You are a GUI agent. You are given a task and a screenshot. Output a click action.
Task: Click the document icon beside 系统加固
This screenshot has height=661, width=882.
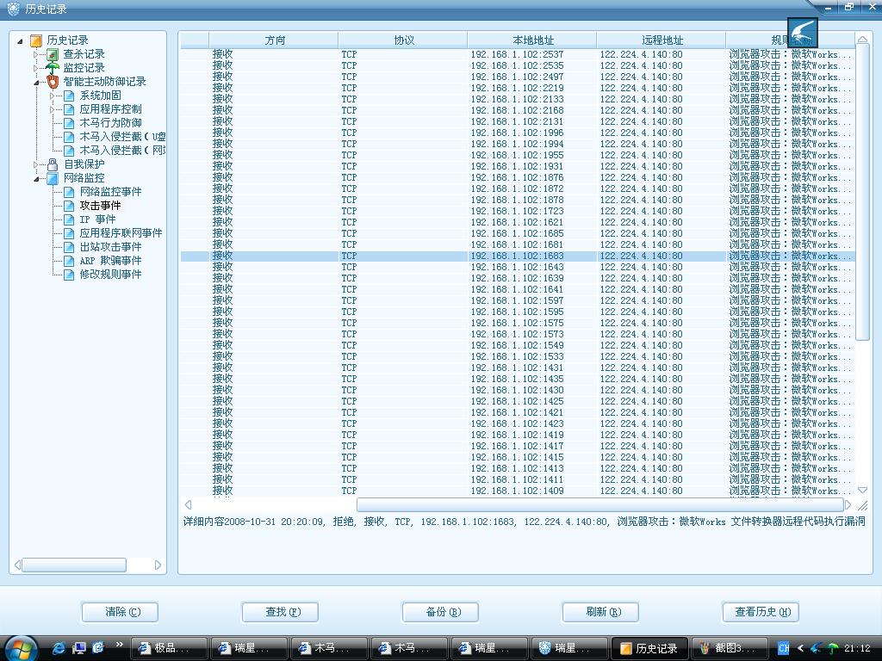click(x=69, y=96)
